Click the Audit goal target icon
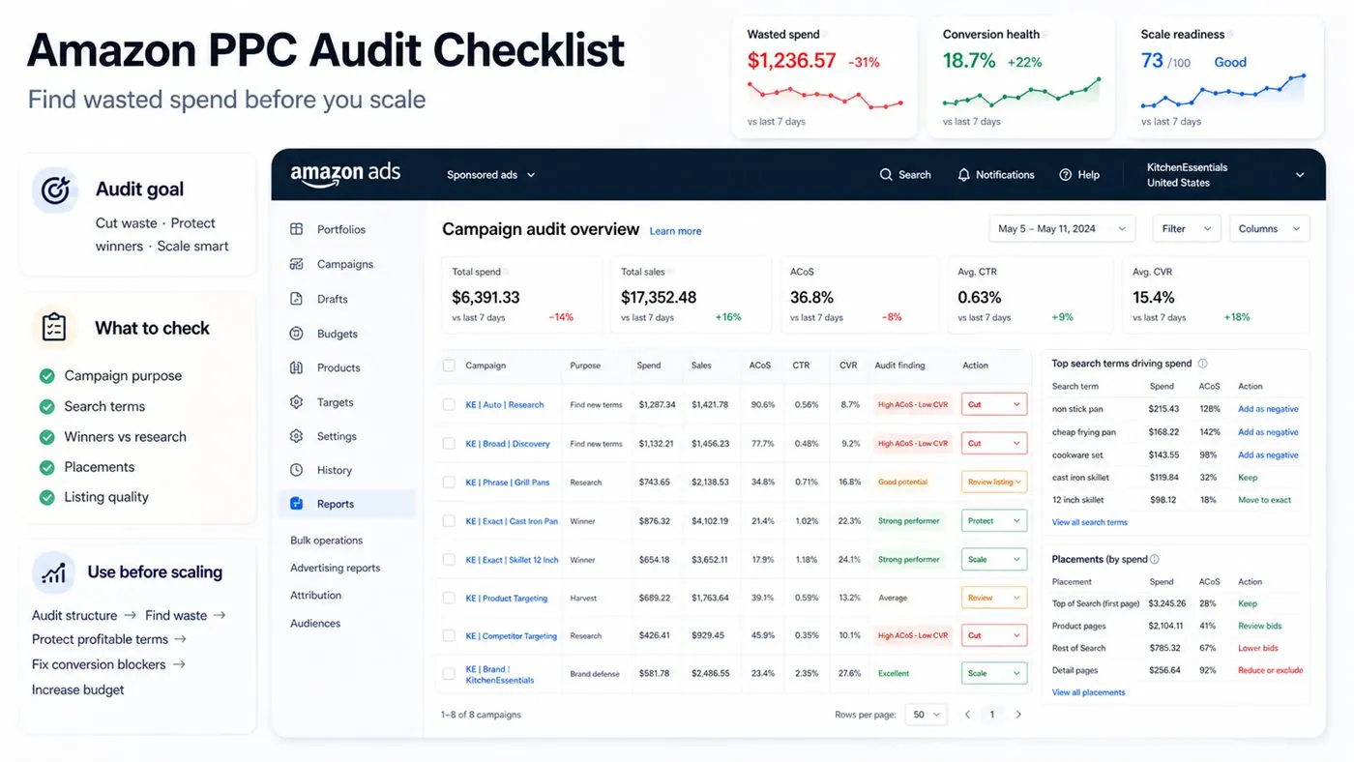Image resolution: width=1354 pixels, height=762 pixels. pos(55,190)
